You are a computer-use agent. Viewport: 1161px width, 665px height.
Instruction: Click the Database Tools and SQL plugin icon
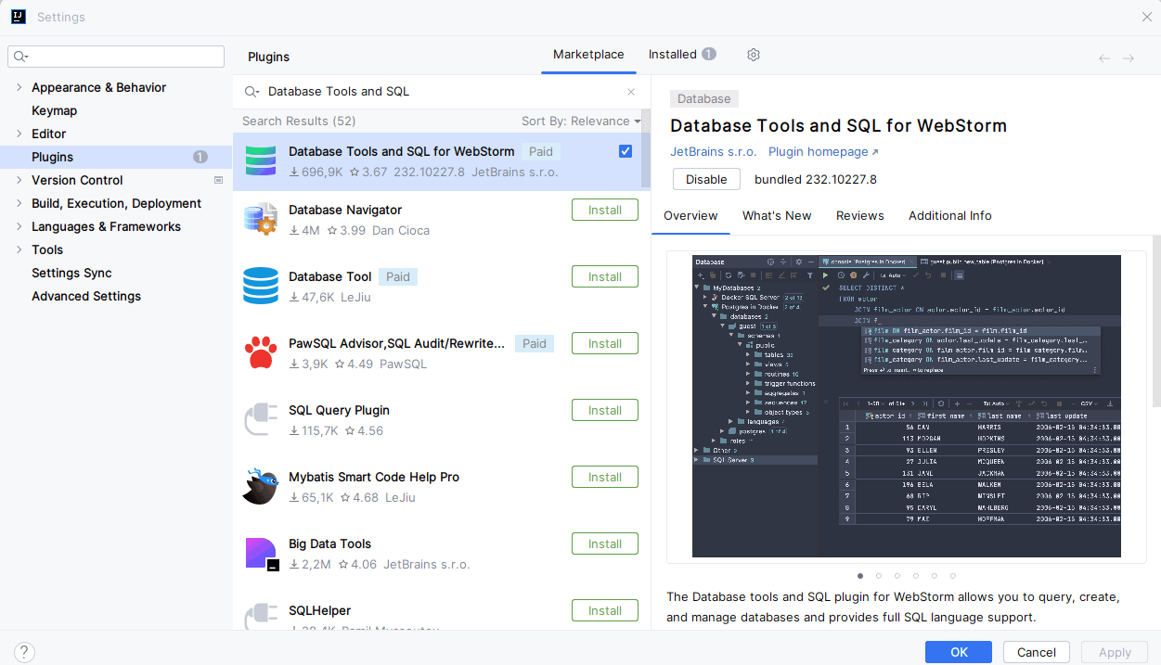pyautogui.click(x=261, y=160)
